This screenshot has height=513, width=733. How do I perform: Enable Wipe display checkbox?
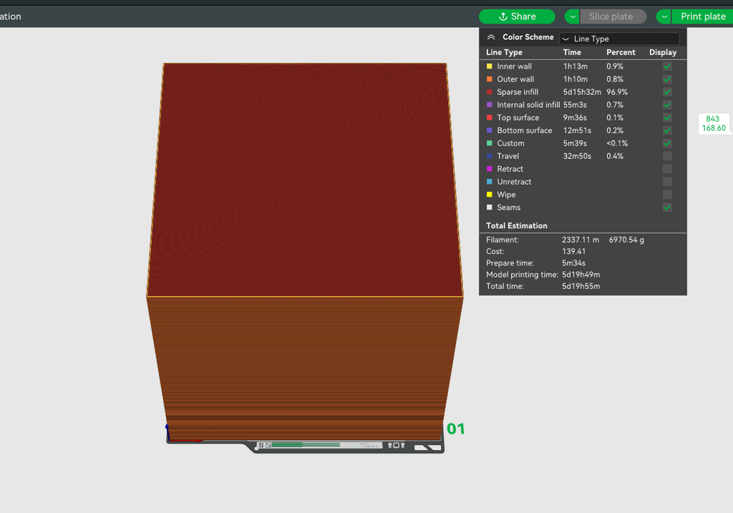tap(667, 195)
